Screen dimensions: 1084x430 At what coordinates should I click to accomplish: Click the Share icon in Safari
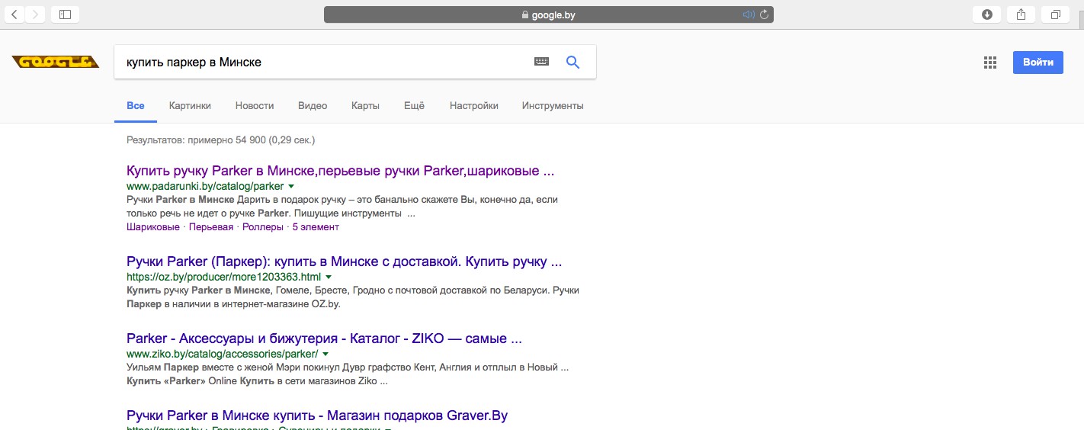(1021, 14)
